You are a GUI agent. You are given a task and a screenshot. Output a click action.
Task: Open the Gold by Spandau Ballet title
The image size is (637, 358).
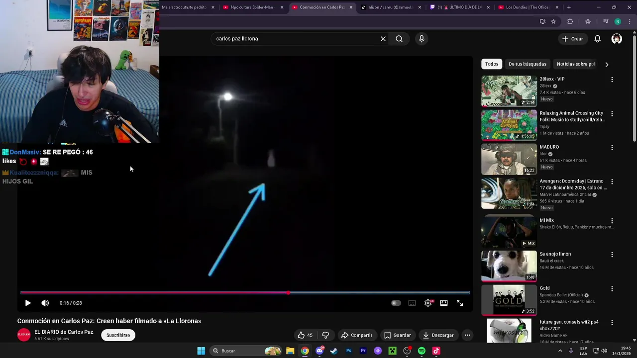tap(544, 288)
